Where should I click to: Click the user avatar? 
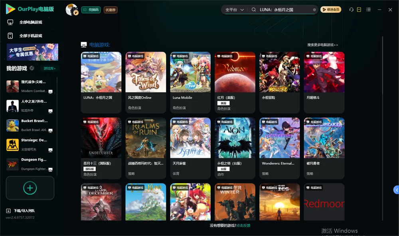pos(72,10)
